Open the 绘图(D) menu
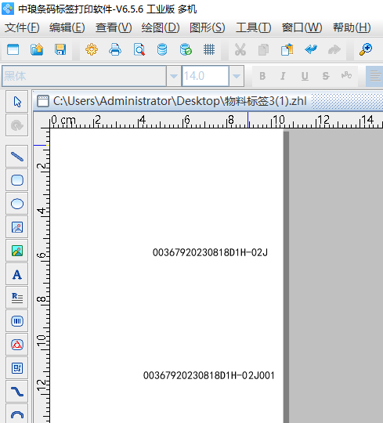Image resolution: width=383 pixels, height=423 pixels. pos(161,27)
